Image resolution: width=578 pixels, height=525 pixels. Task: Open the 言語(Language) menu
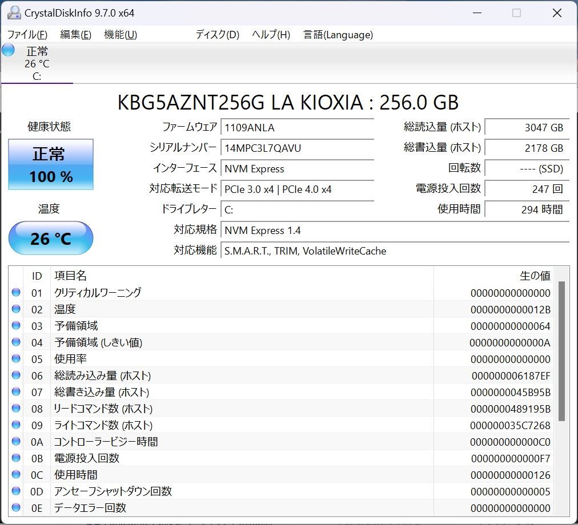(x=338, y=34)
